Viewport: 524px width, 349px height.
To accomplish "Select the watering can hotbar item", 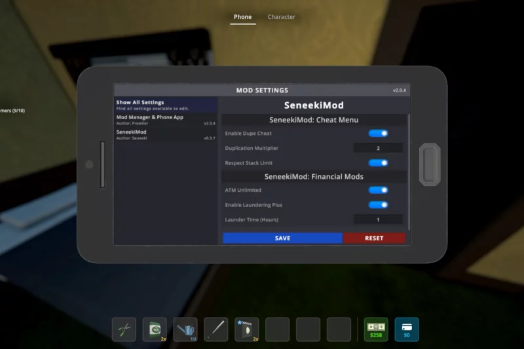I will pos(185,329).
